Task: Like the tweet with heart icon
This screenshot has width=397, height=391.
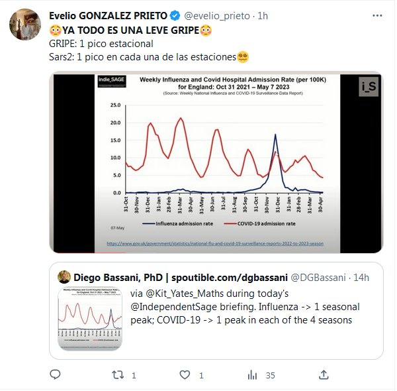Action: point(185,375)
